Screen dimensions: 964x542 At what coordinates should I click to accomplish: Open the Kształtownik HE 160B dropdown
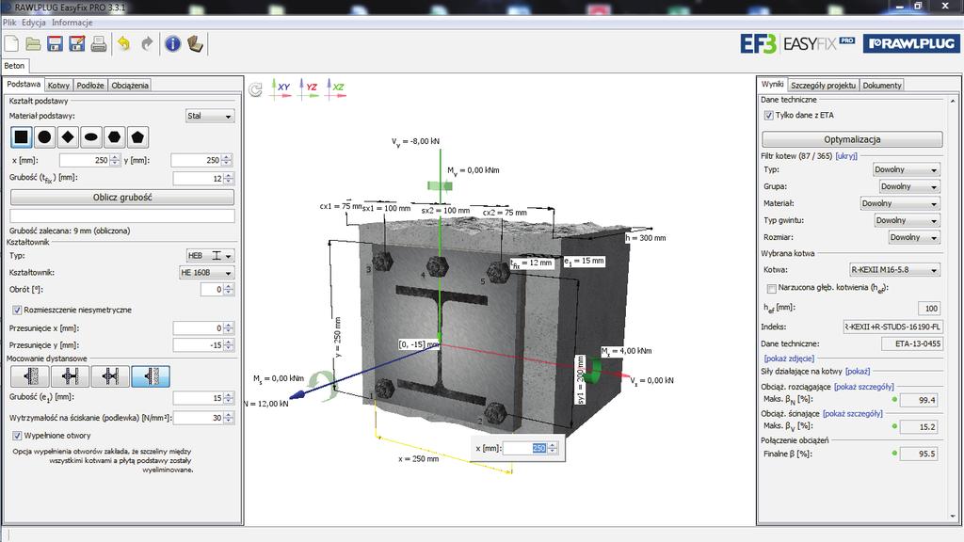(206, 273)
